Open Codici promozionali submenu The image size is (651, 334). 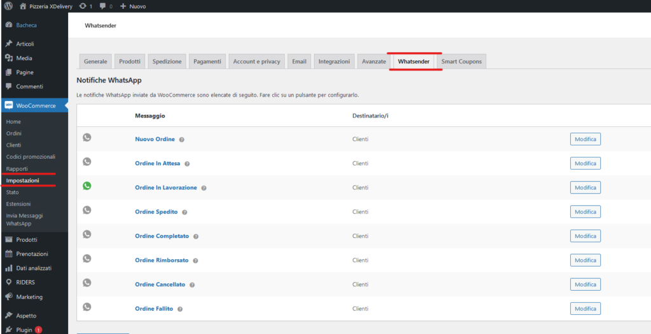31,156
